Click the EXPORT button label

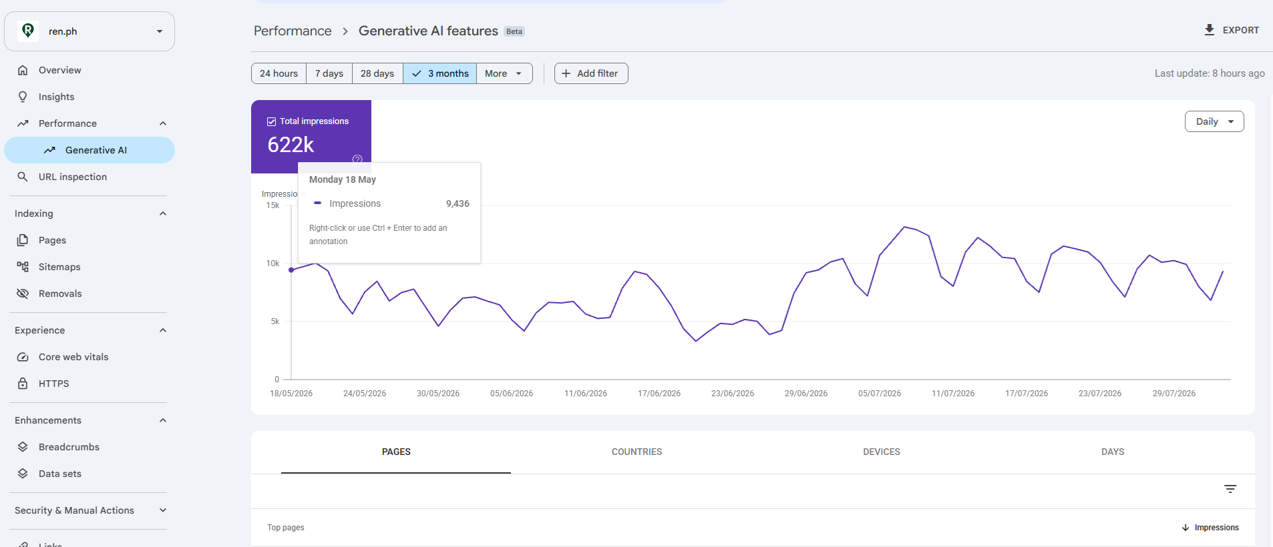click(1241, 30)
